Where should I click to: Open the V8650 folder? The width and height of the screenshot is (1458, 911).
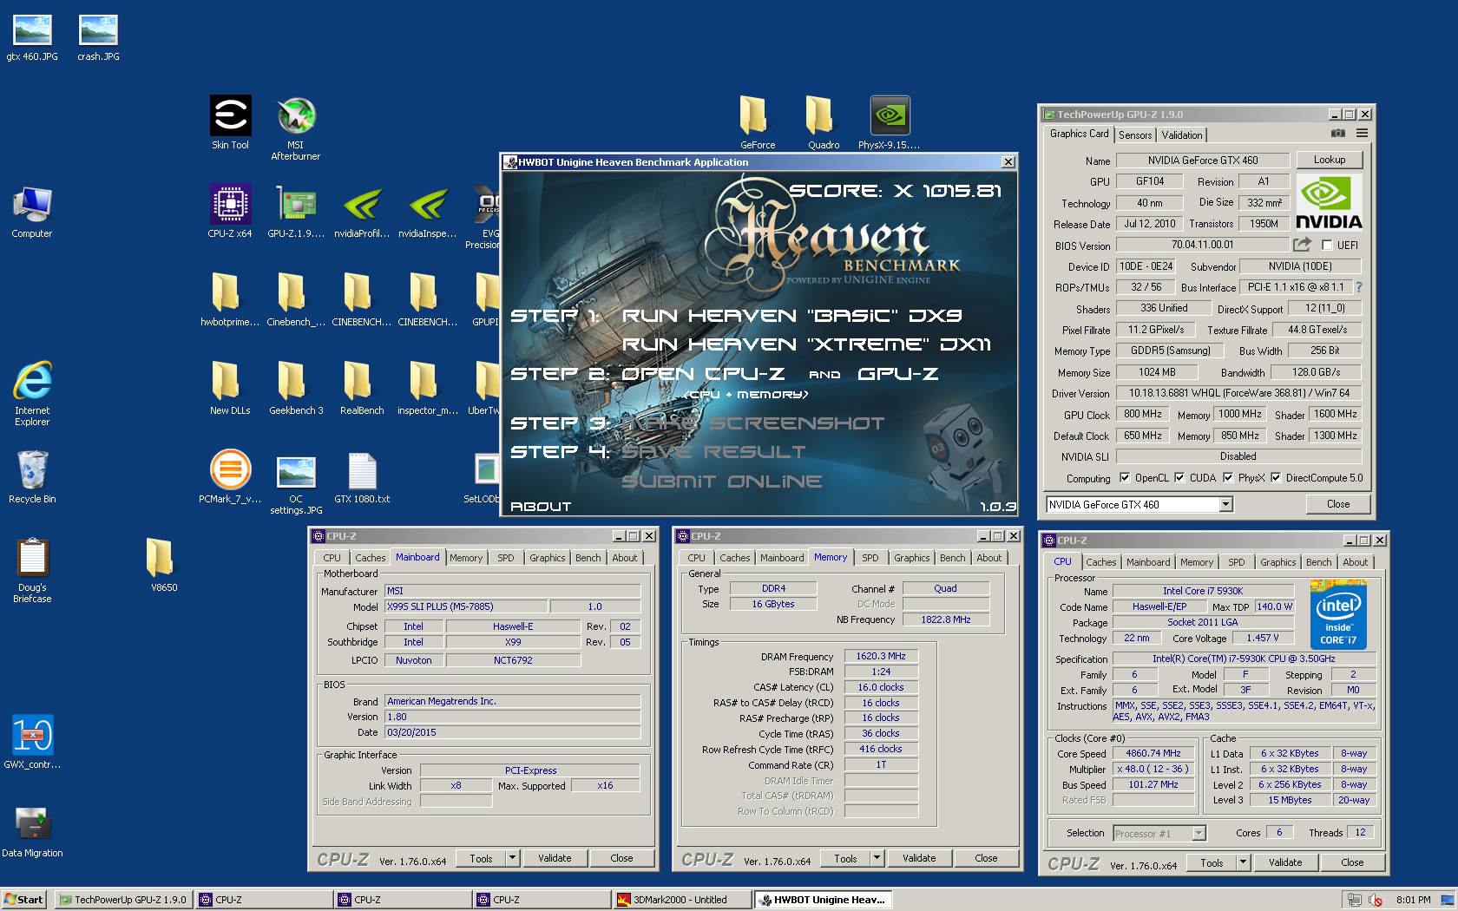[164, 565]
